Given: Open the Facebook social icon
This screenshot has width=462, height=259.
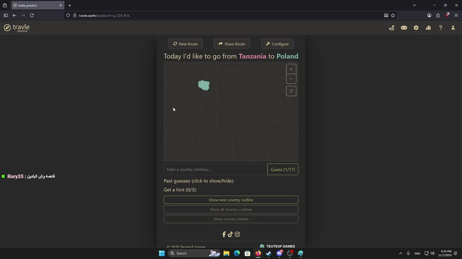Looking at the screenshot, I should (x=224, y=235).
